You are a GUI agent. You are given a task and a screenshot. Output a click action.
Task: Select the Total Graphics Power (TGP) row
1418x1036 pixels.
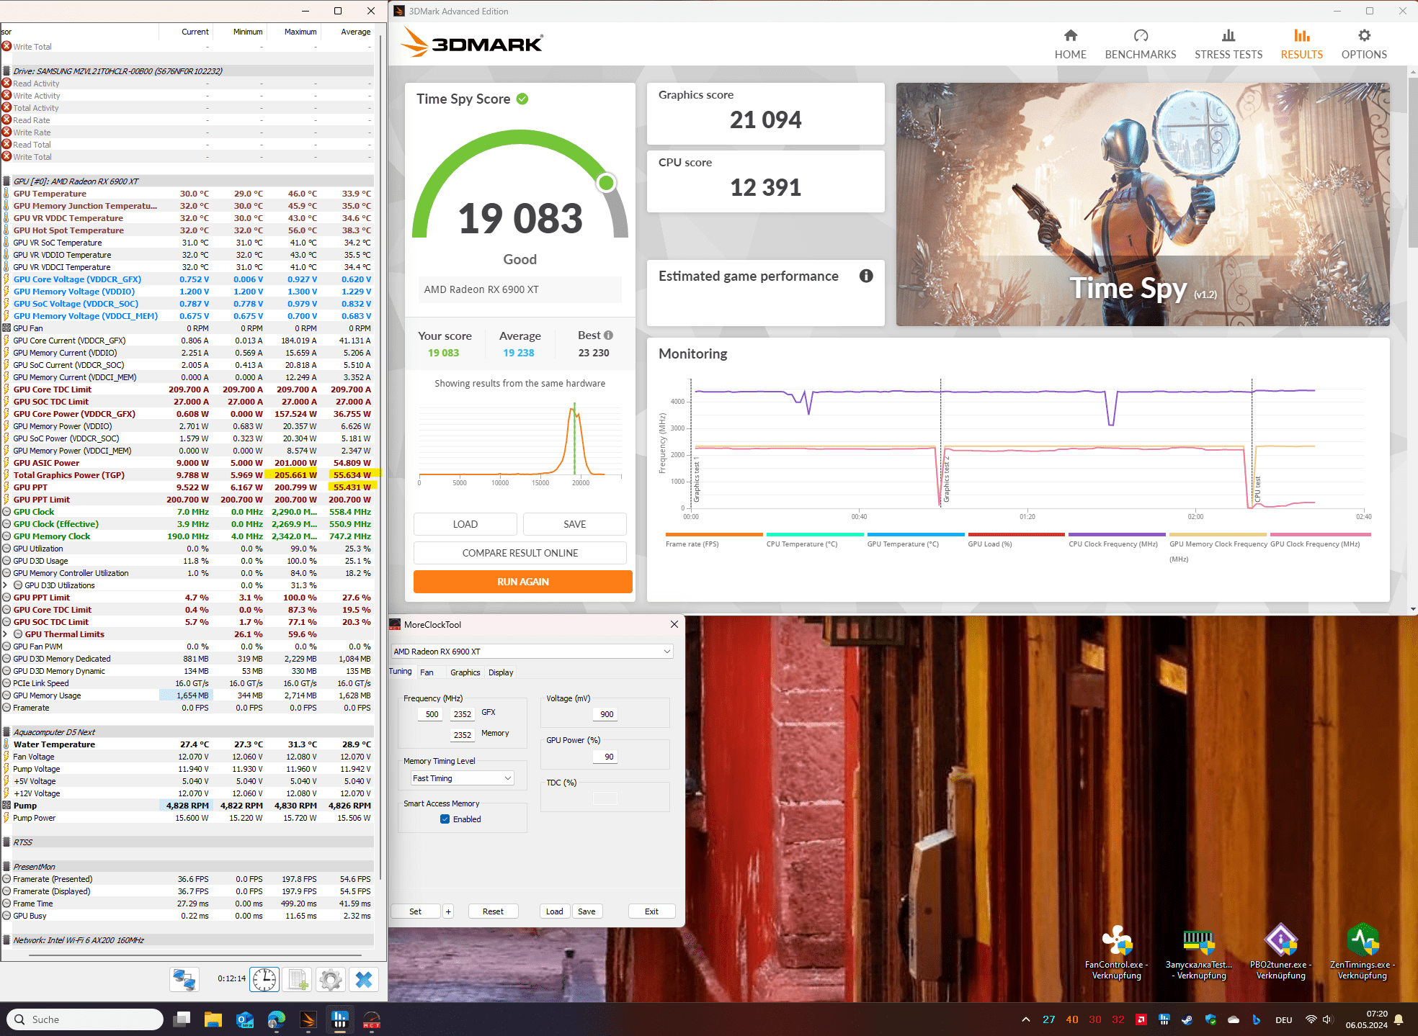coord(187,475)
